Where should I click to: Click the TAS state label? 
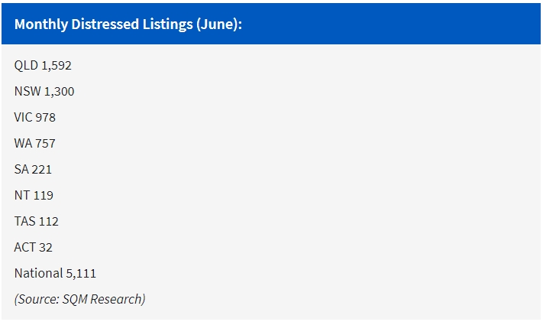click(24, 222)
